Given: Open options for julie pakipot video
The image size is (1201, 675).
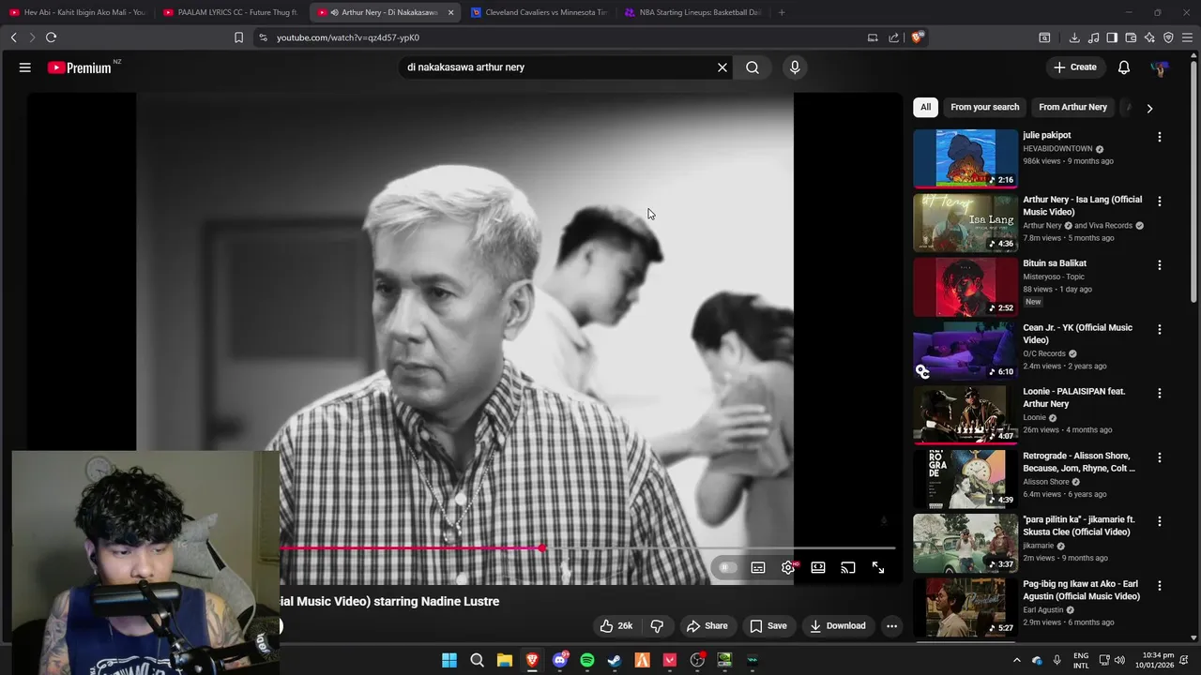Looking at the screenshot, I should coord(1160,137).
